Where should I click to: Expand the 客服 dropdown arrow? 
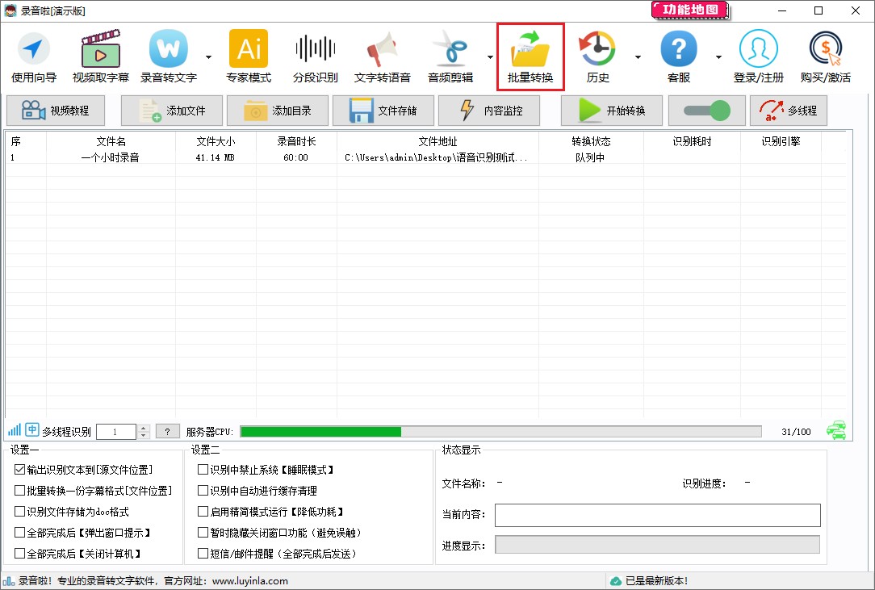tap(717, 56)
